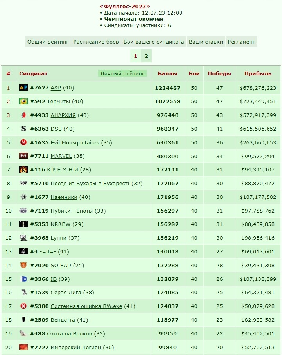
Task: Click the Evil Mousquetaires red M icon
Action: (x=23, y=142)
